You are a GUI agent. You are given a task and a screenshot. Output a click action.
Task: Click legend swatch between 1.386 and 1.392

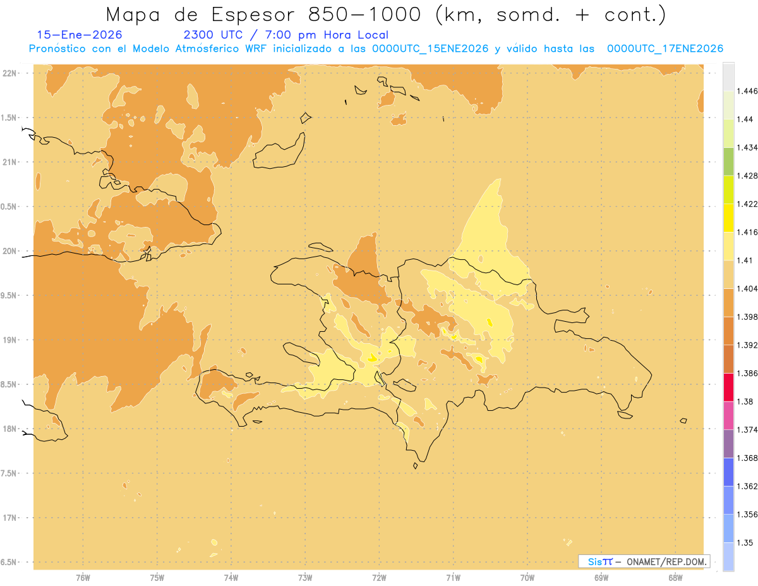coord(728,359)
